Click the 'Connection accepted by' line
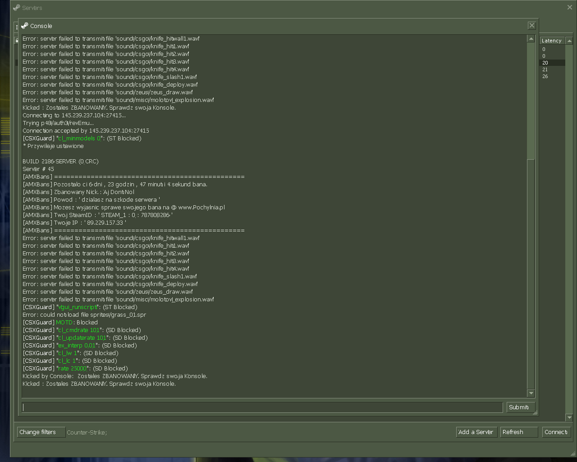The width and height of the screenshot is (577, 462). (86, 131)
